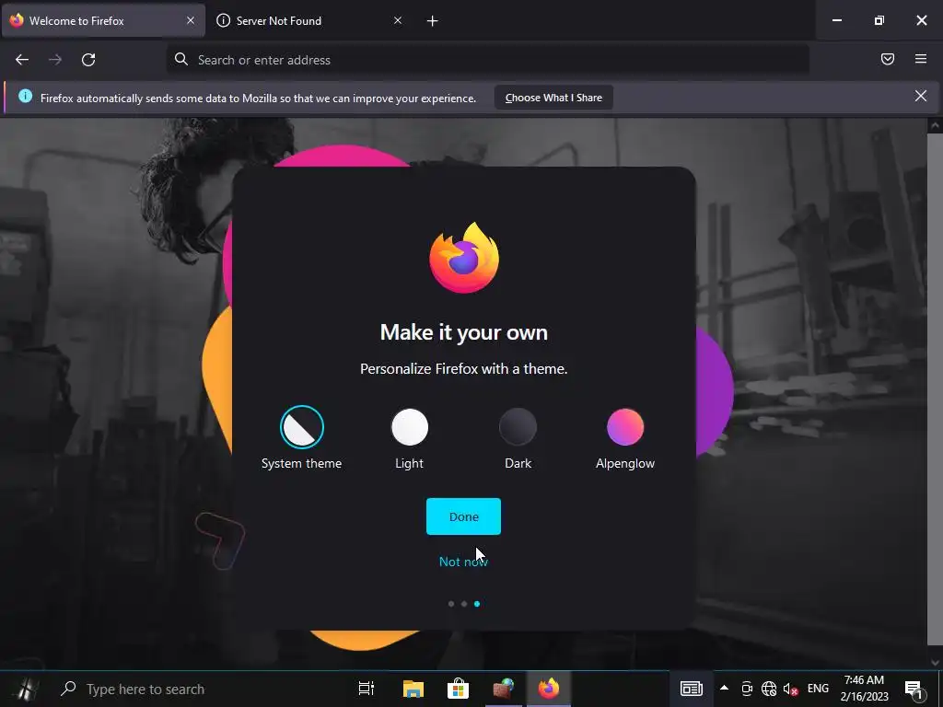The height and width of the screenshot is (707, 943).
Task: Open Task View on the taskbar
Action: pos(366,689)
